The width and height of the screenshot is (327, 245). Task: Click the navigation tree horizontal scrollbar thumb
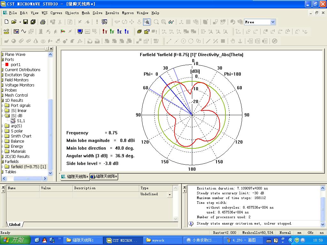coord(27,179)
